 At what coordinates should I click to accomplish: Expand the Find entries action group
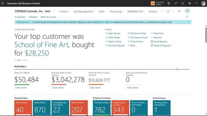(136, 41)
